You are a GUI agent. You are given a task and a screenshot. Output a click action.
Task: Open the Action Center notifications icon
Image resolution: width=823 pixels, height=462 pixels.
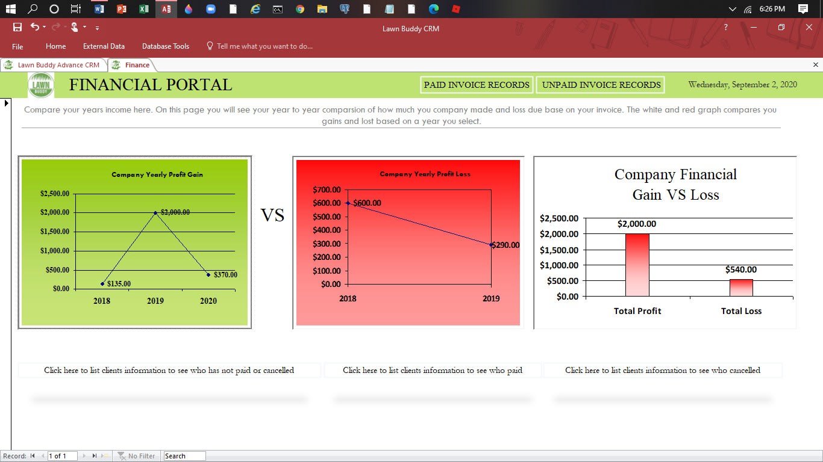803,9
